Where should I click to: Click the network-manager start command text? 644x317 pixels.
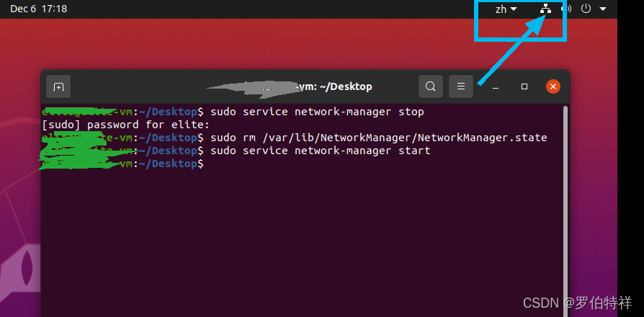tap(320, 151)
